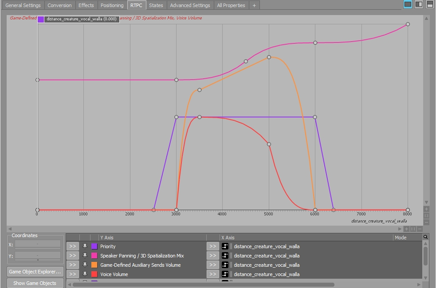436x288 pixels.
Task: Open the Conversion tab
Action: point(59,5)
